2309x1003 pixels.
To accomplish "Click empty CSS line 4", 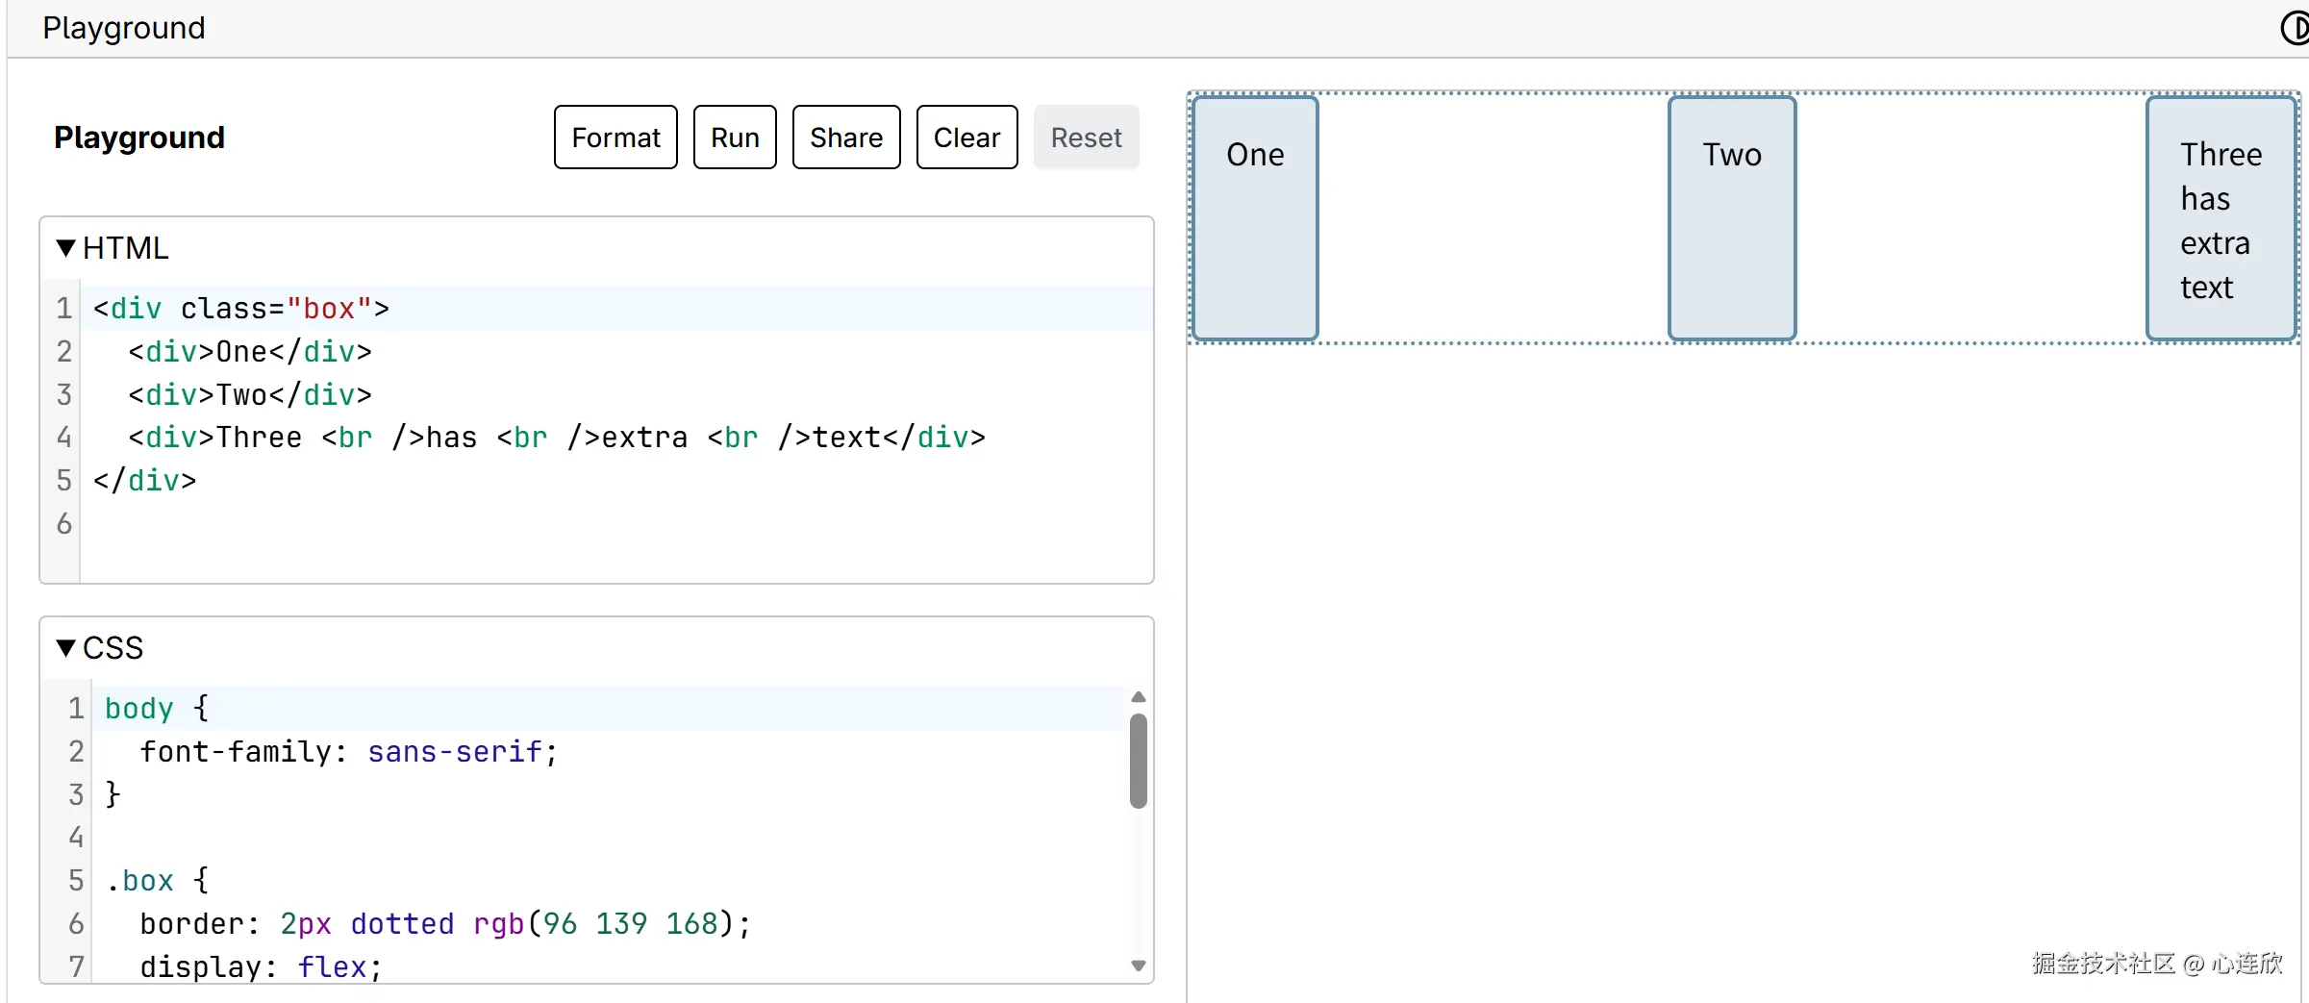I will [609, 838].
